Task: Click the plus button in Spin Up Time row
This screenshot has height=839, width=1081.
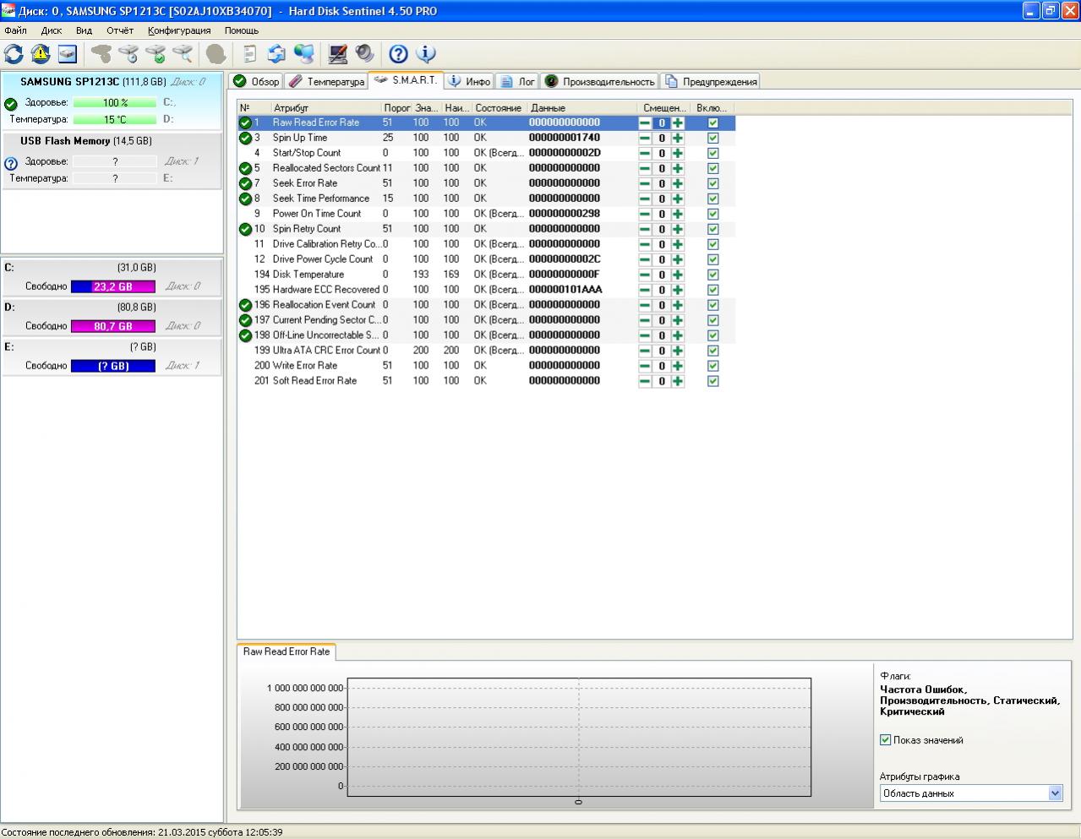Action: [x=678, y=138]
